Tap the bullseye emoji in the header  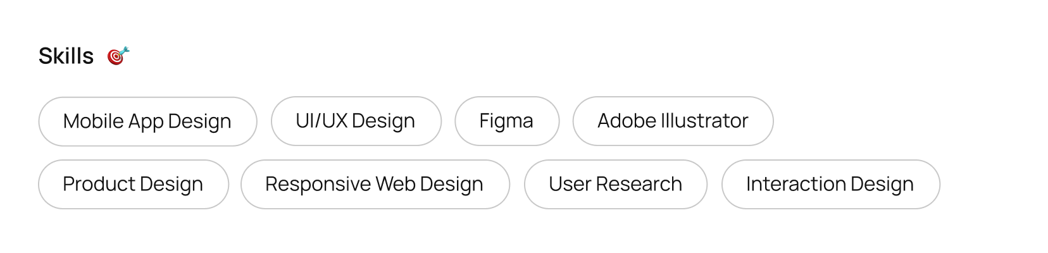coord(118,56)
